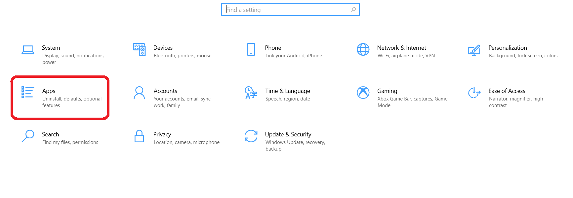The width and height of the screenshot is (573, 198).
Task: Open the Apps list icon
Action: coord(28,92)
